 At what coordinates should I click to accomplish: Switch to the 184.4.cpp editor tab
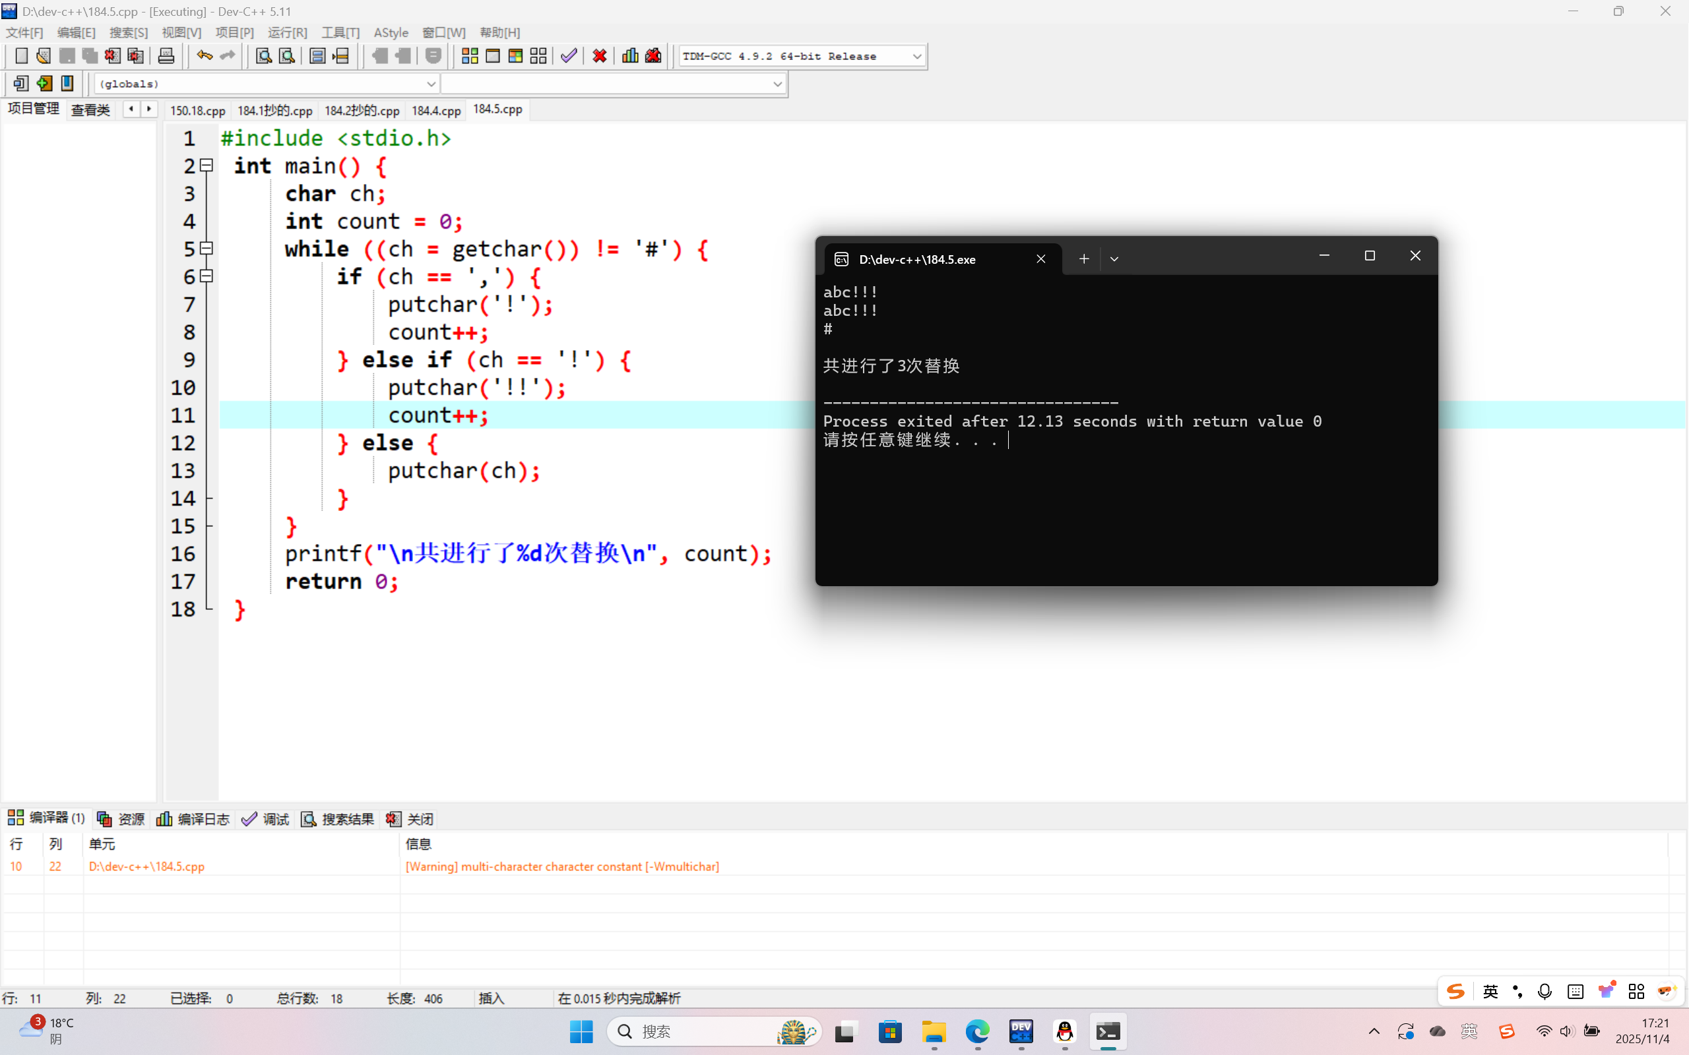pos(435,110)
